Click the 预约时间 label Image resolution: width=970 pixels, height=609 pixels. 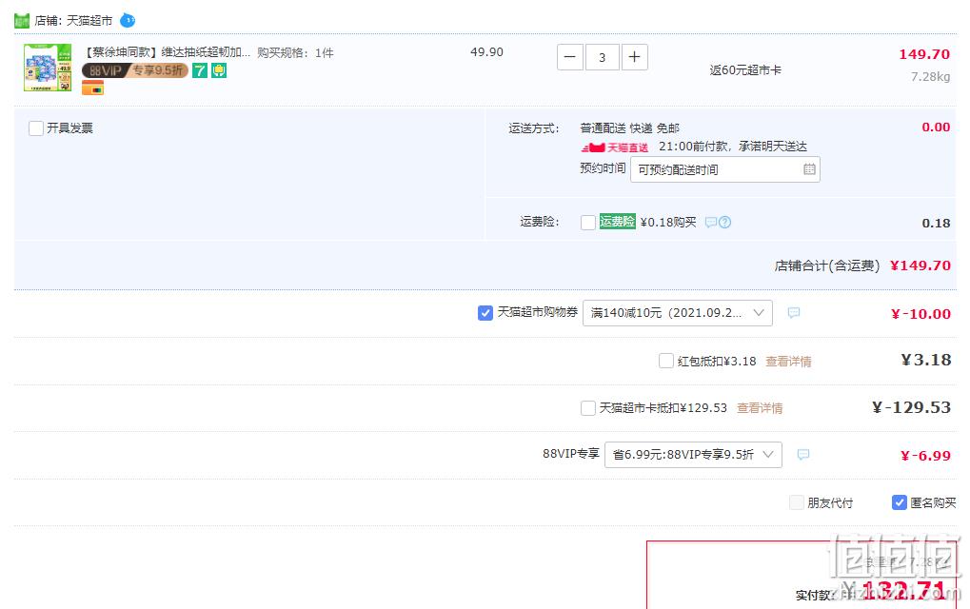(603, 168)
